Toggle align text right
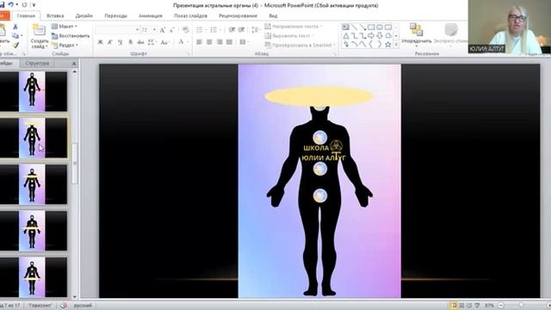This screenshot has width=551, height=310. (x=220, y=42)
